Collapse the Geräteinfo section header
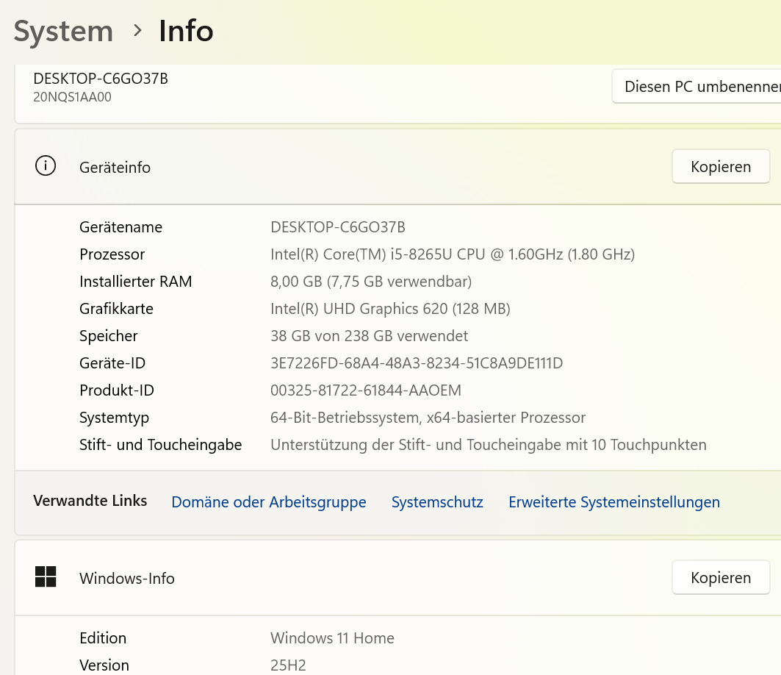Viewport: 781px width, 675px height. pos(397,166)
